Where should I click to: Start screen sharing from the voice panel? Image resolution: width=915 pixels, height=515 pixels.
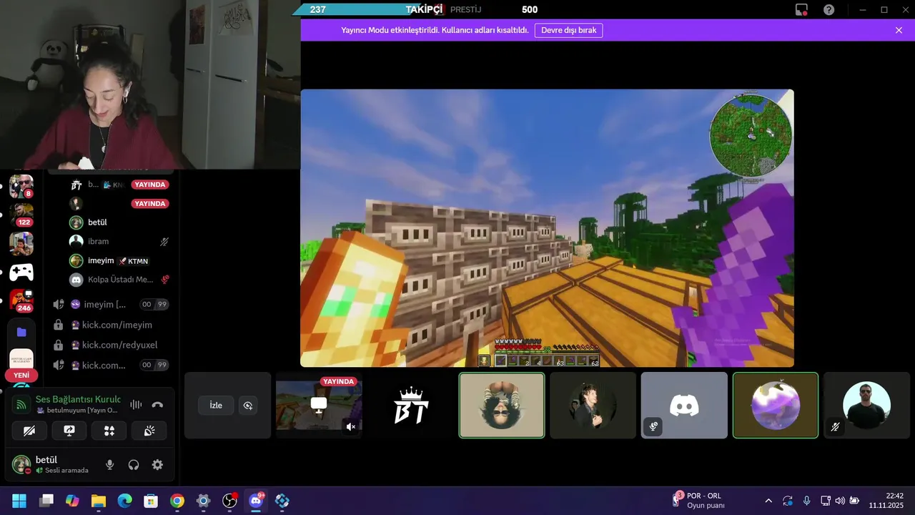(x=69, y=431)
